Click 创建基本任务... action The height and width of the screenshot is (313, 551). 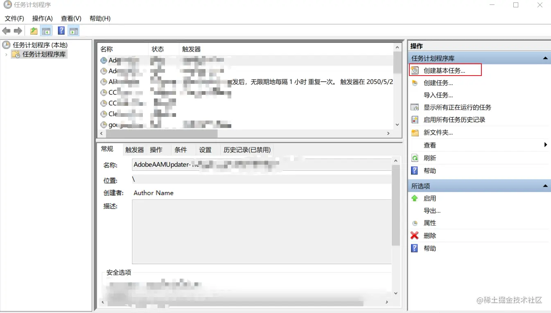pos(445,70)
